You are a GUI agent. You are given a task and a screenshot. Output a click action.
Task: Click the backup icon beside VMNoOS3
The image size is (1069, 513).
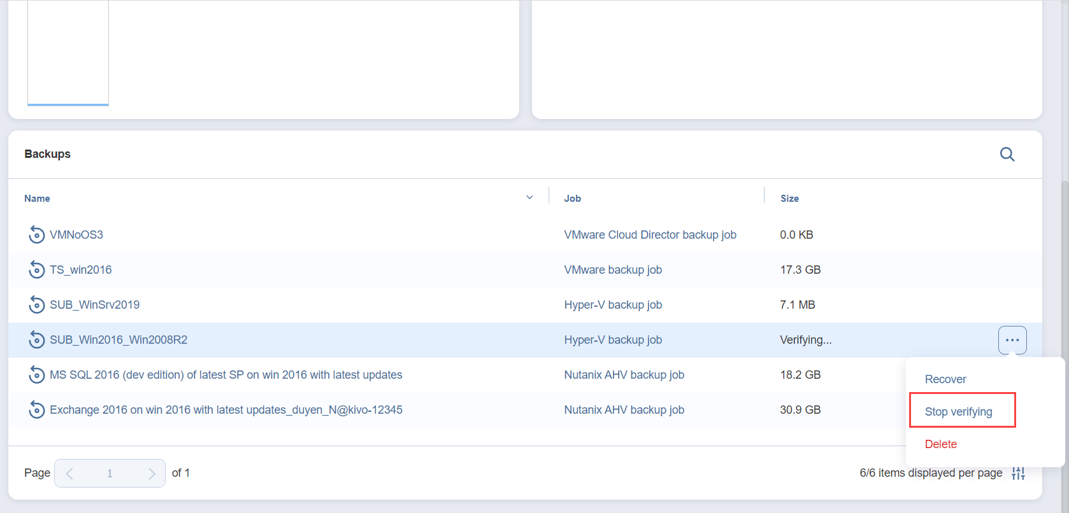point(36,235)
